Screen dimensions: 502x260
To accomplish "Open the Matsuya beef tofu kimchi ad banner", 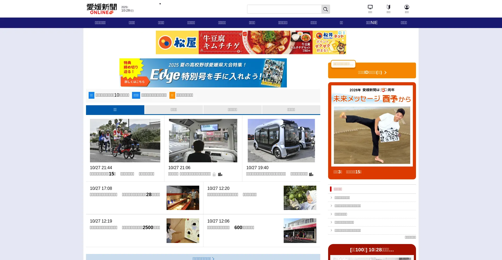I will 251,42.
